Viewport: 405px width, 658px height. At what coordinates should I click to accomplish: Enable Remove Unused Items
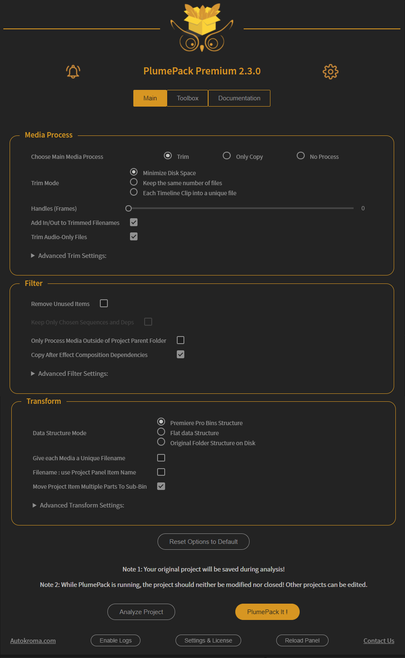pos(104,303)
